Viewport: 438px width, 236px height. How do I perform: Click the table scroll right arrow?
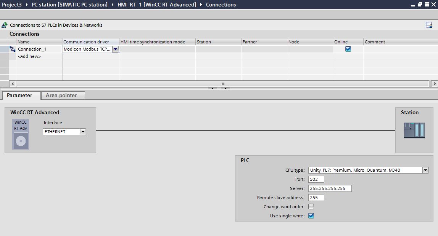[434, 84]
